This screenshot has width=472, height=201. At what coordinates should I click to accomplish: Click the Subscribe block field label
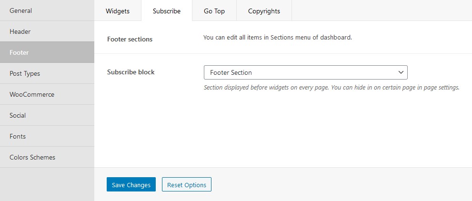tap(131, 72)
